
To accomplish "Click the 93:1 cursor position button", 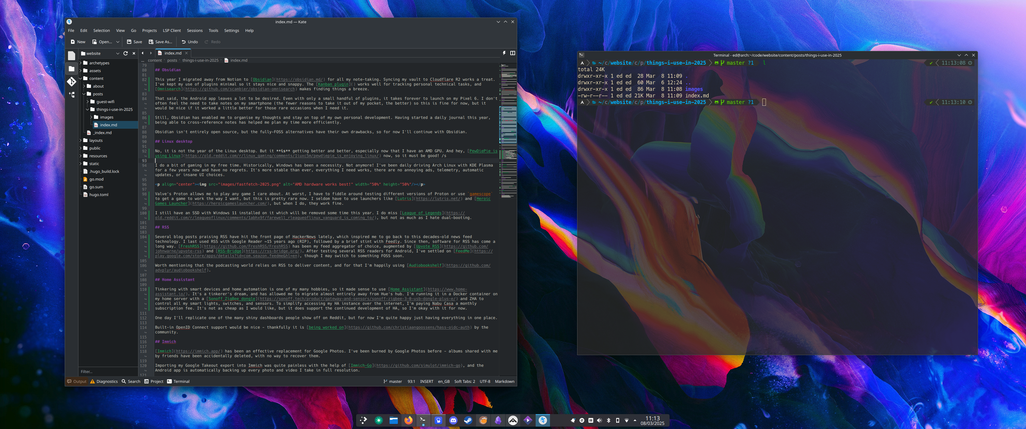I will [x=411, y=381].
